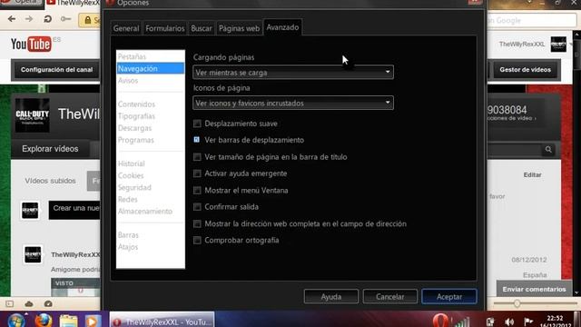Click the YouTube logo
Viewport: 581px width, 327px height.
[x=31, y=45]
